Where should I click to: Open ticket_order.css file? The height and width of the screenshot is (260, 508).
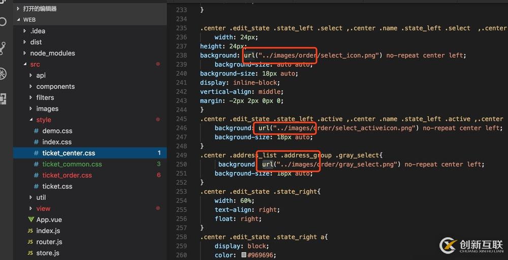(67, 175)
